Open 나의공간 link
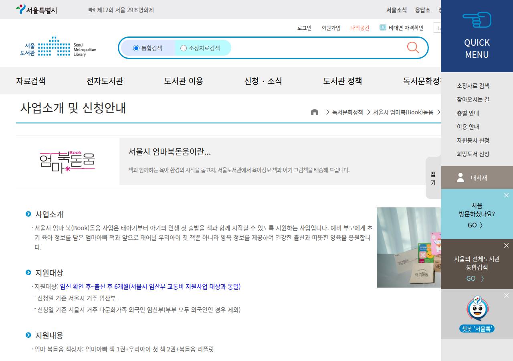Screen dimensions: 513x361 (360, 28)
